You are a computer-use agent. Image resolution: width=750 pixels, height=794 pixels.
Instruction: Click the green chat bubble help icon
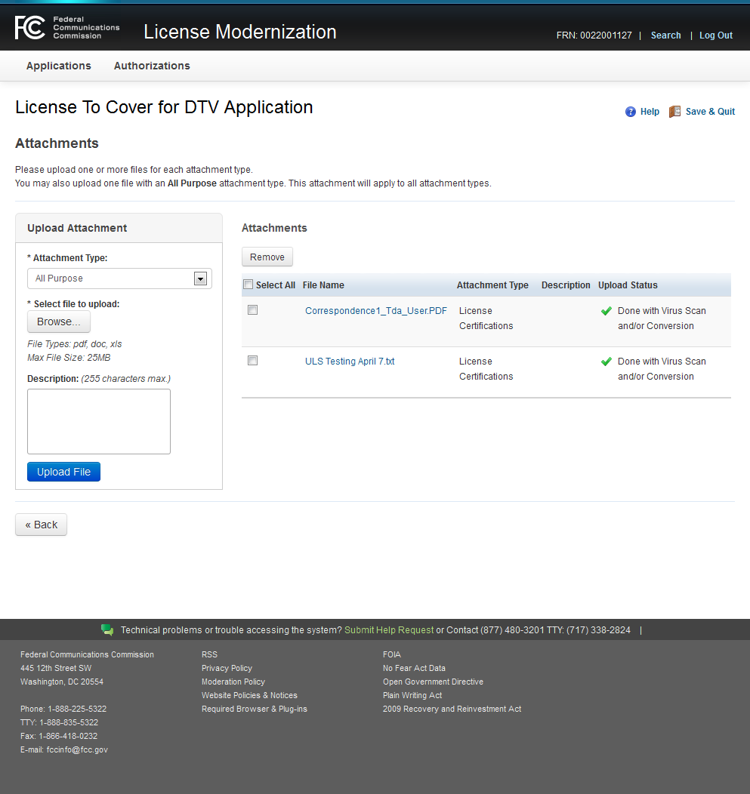(x=107, y=630)
